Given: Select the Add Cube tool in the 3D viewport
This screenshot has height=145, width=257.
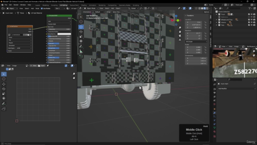Looking at the screenshot, I should click(x=81, y=57).
